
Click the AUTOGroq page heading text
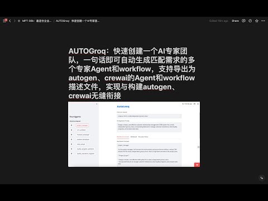(132, 73)
